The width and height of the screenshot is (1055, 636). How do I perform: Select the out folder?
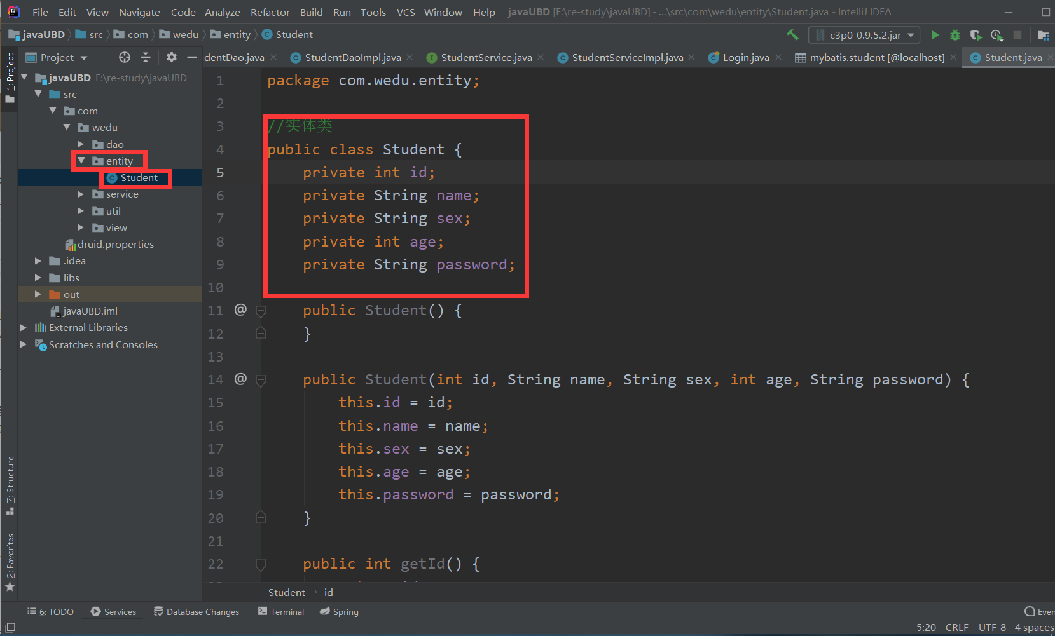click(x=71, y=294)
